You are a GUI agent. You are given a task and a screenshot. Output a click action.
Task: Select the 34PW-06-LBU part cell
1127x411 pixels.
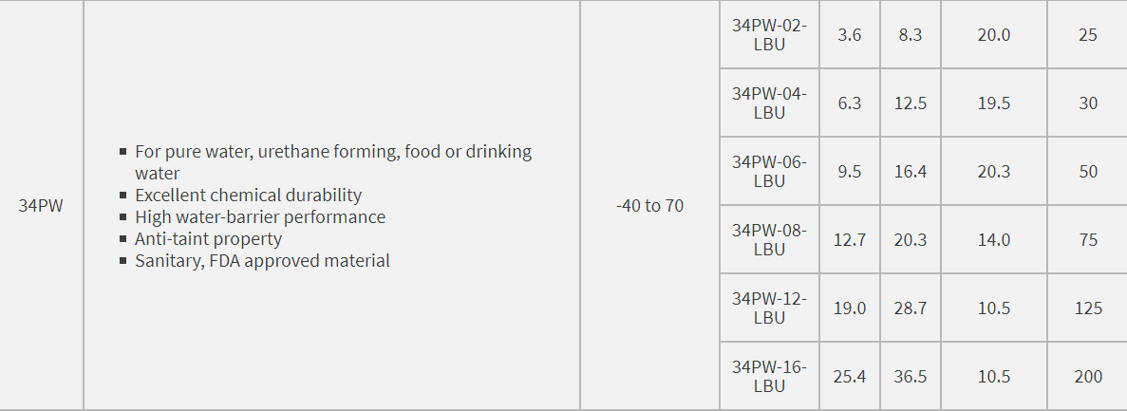[x=769, y=172]
